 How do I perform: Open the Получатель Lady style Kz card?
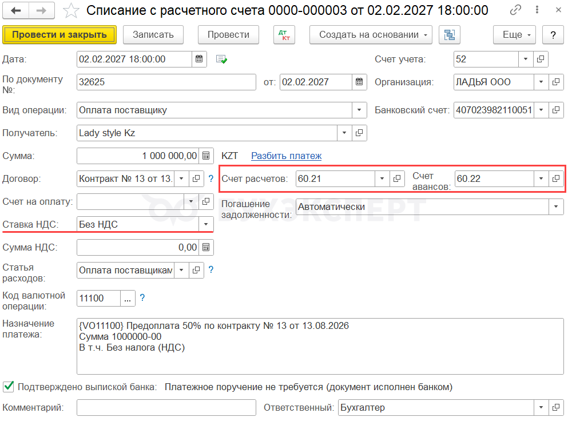coord(359,133)
